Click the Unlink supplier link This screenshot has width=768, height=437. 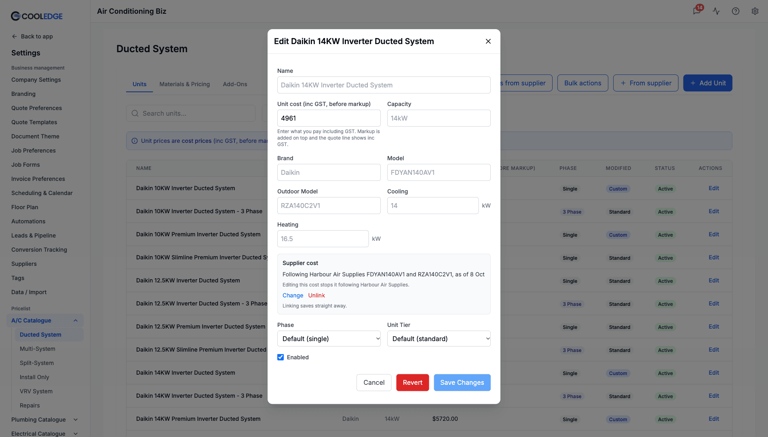pos(316,295)
